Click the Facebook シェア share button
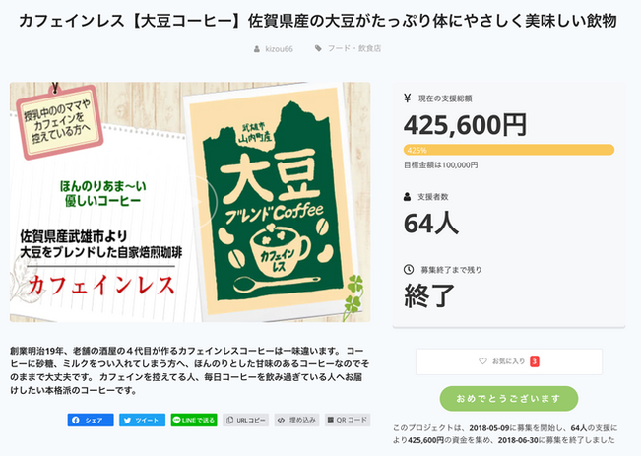Viewport: 641px width, 456px height. point(91,420)
